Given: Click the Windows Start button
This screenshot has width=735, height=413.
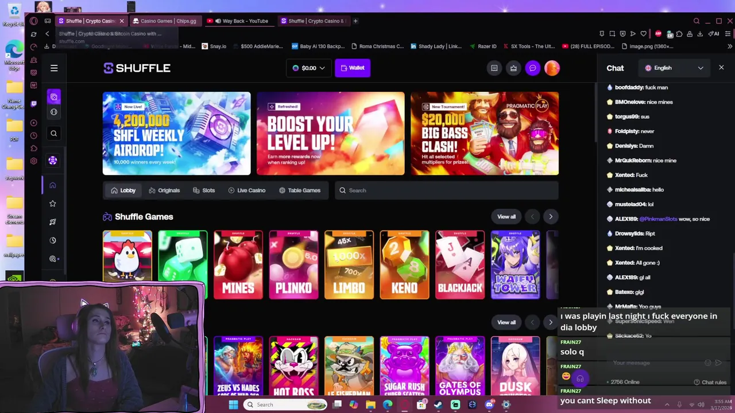Looking at the screenshot, I should coord(233,405).
